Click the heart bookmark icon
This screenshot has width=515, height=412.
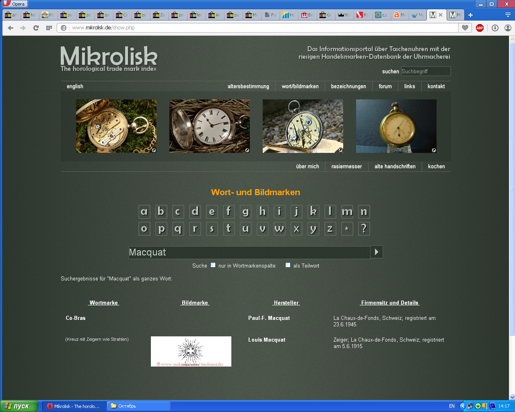pyautogui.click(x=465, y=28)
